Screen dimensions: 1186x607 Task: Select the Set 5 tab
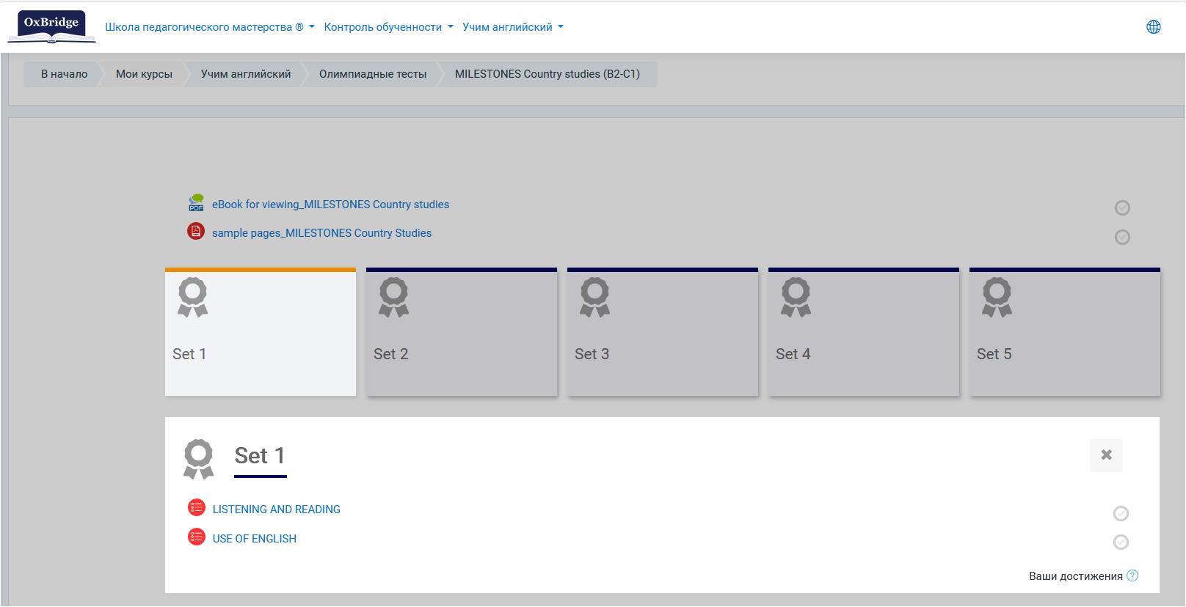(x=1064, y=334)
